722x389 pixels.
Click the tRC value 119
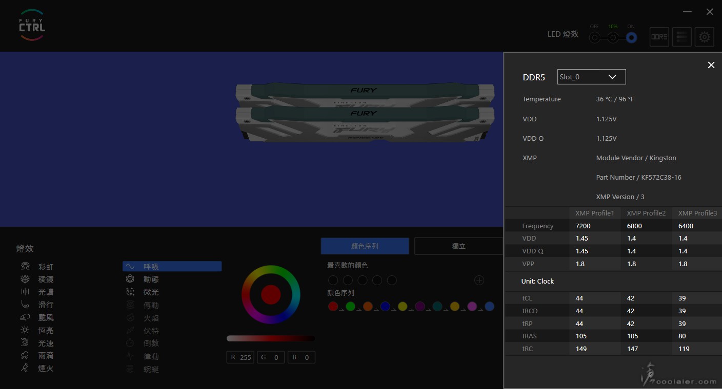(684, 349)
